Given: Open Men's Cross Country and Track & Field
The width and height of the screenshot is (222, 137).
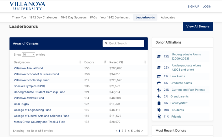Looking at the screenshot, I should pyautogui.click(x=40, y=122).
